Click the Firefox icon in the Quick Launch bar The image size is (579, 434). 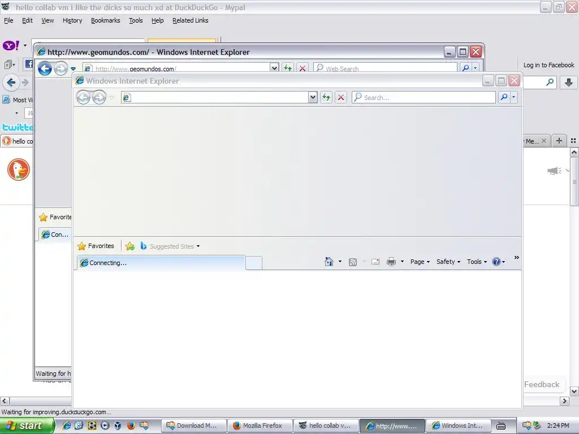click(131, 426)
